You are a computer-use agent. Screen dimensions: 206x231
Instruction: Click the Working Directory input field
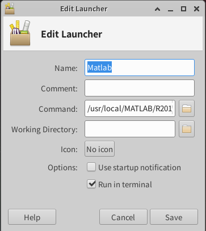point(130,129)
